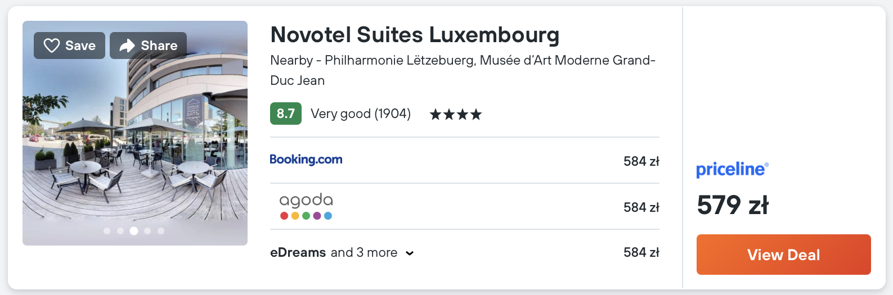The image size is (893, 295).
Task: Jump to the fifth photo carousel dot
Action: pyautogui.click(x=161, y=231)
